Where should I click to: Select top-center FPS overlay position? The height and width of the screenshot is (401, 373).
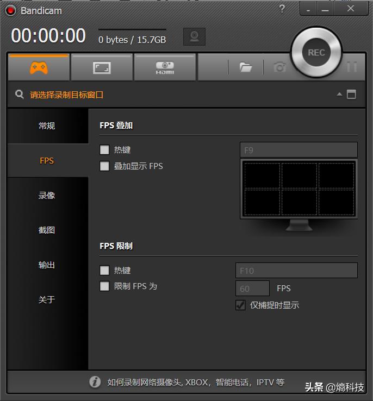299,176
